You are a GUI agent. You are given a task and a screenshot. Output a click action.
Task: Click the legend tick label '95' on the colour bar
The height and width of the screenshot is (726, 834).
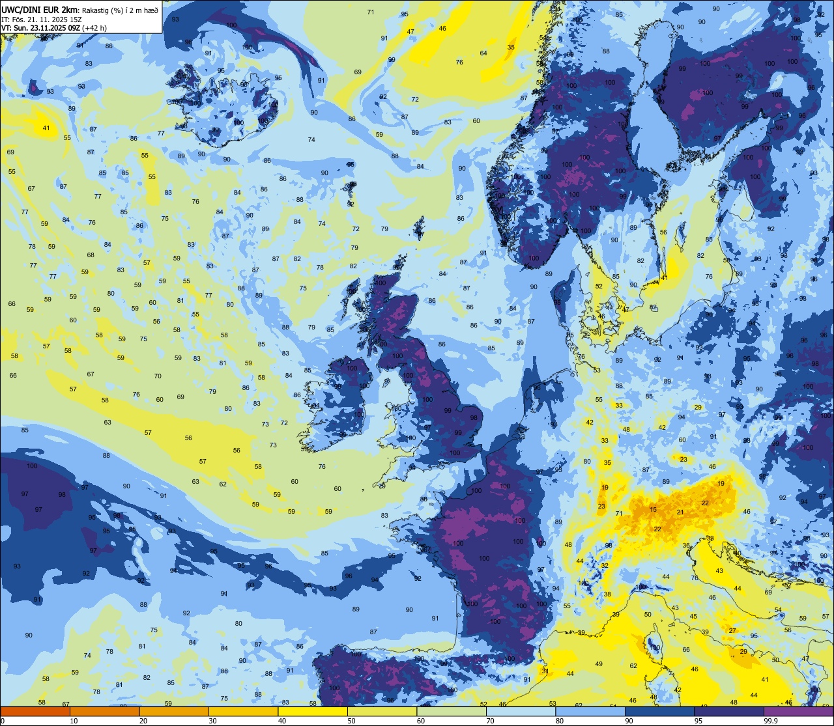(x=698, y=721)
